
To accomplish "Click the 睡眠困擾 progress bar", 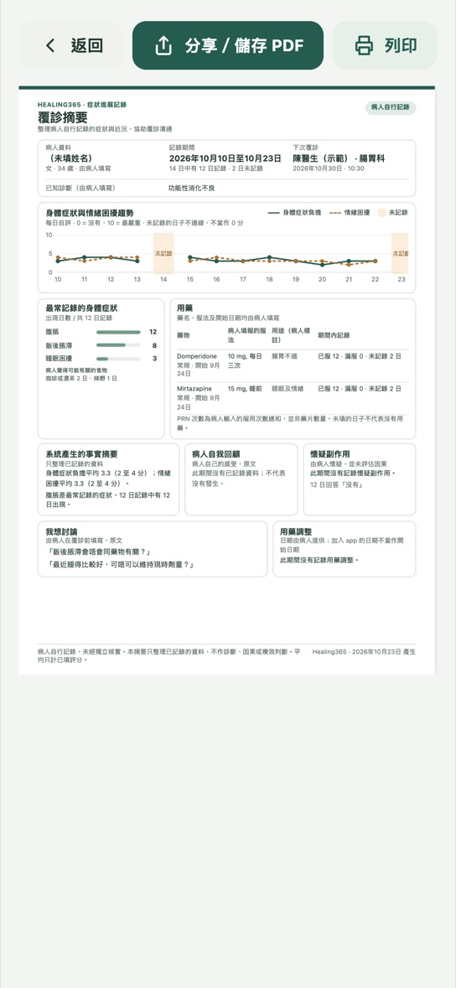I will [118, 359].
